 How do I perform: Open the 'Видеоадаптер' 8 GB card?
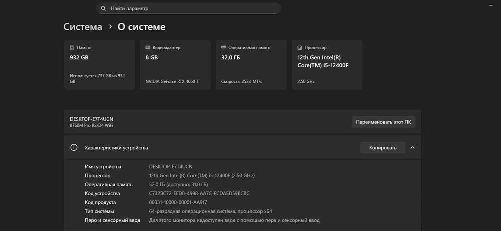coord(175,65)
